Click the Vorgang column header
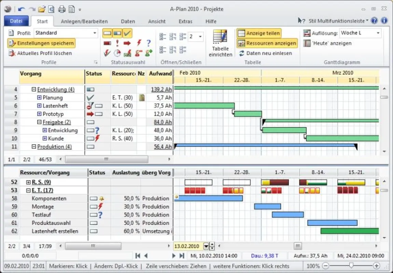The width and height of the screenshot is (393, 273). [x=52, y=76]
